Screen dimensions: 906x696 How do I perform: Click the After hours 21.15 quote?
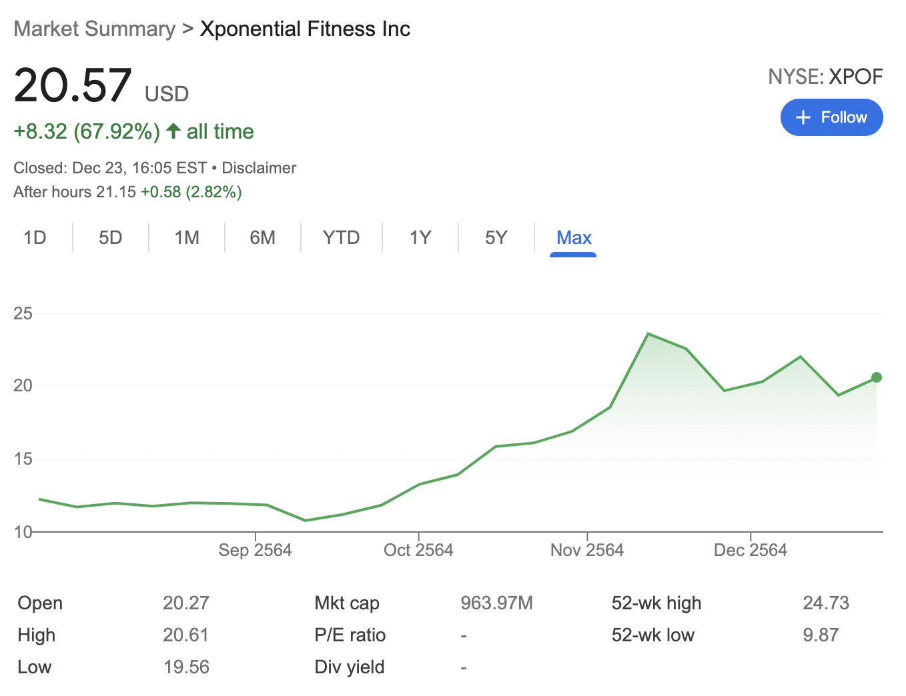coord(75,192)
